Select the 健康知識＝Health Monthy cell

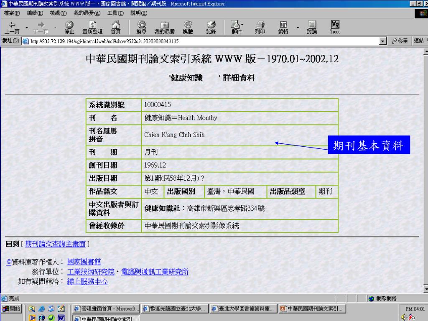point(240,118)
